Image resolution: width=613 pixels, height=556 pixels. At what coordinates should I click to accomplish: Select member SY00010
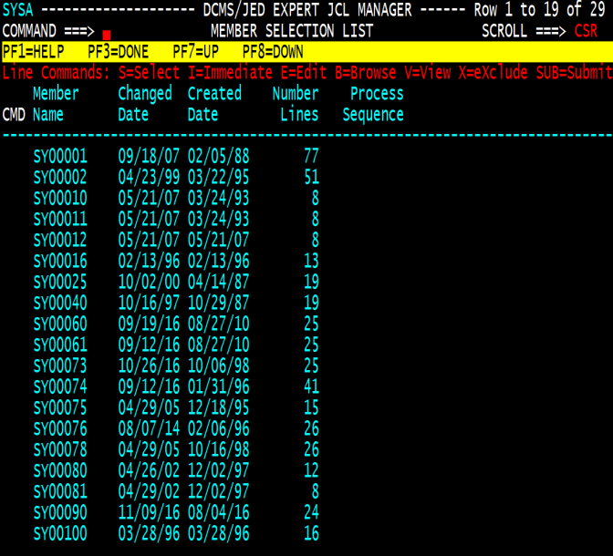click(x=60, y=198)
